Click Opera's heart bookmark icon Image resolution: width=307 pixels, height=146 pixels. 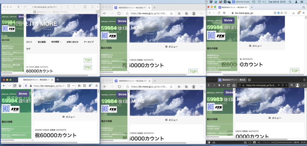[x=285, y=13]
